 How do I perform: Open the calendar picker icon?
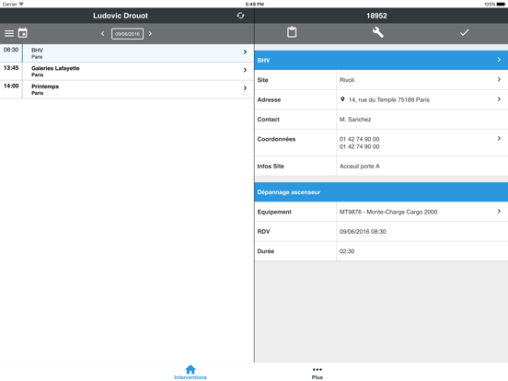tap(23, 33)
